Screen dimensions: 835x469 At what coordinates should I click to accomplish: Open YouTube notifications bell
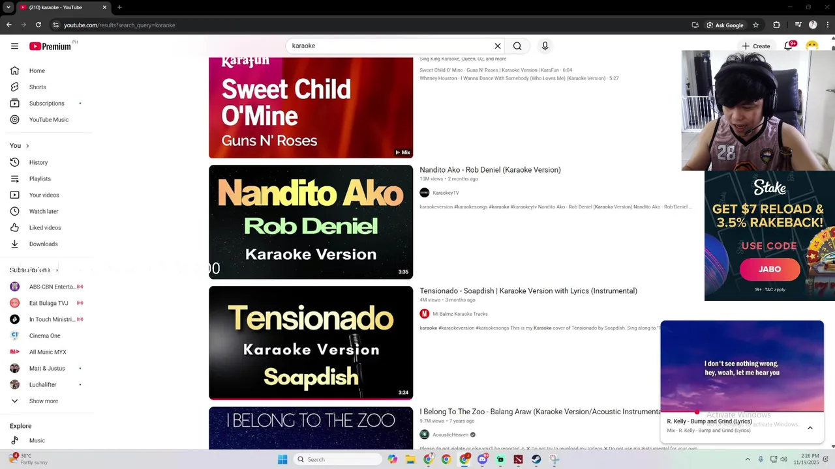pyautogui.click(x=788, y=46)
